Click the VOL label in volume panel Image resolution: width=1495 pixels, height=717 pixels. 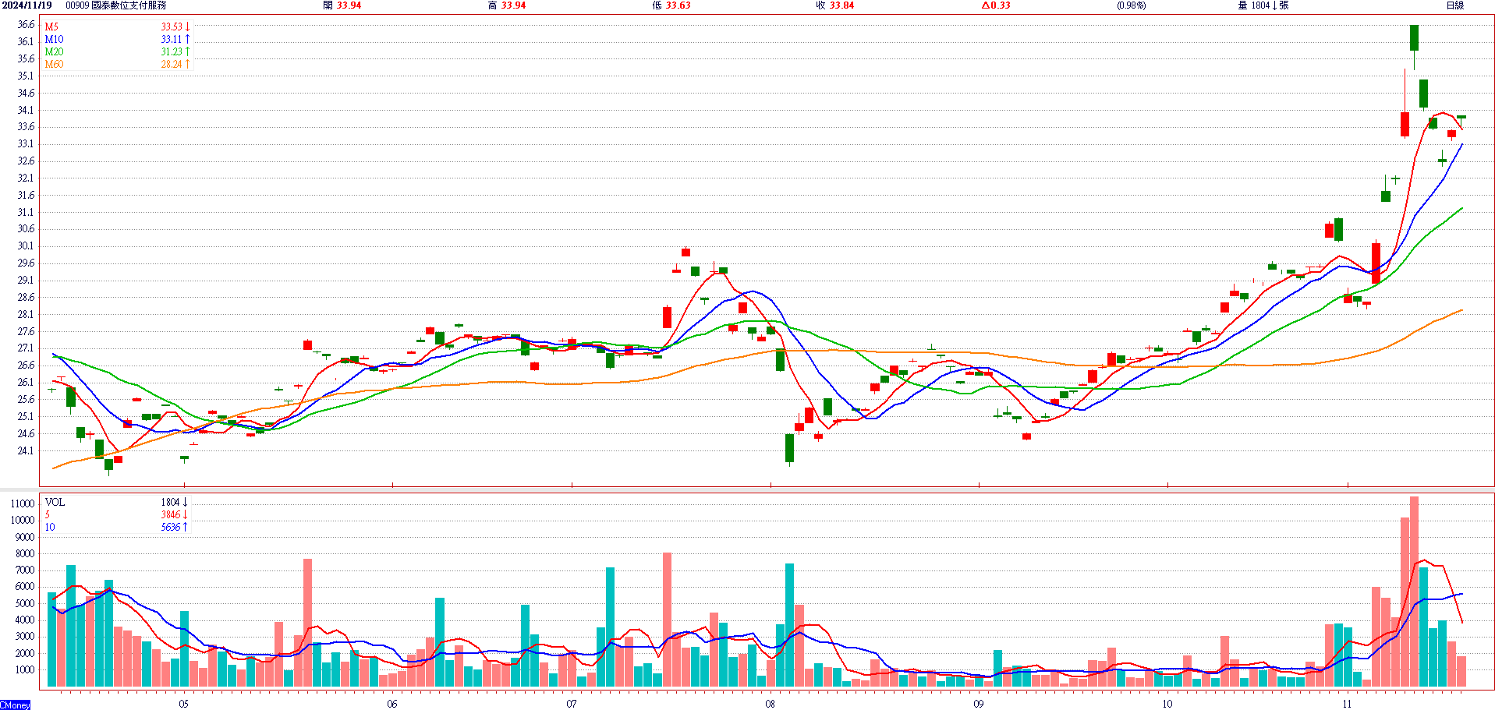pos(55,502)
